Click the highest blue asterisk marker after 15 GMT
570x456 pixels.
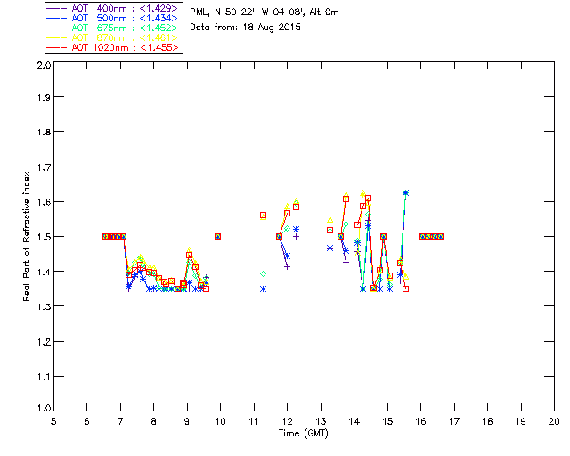pos(406,192)
